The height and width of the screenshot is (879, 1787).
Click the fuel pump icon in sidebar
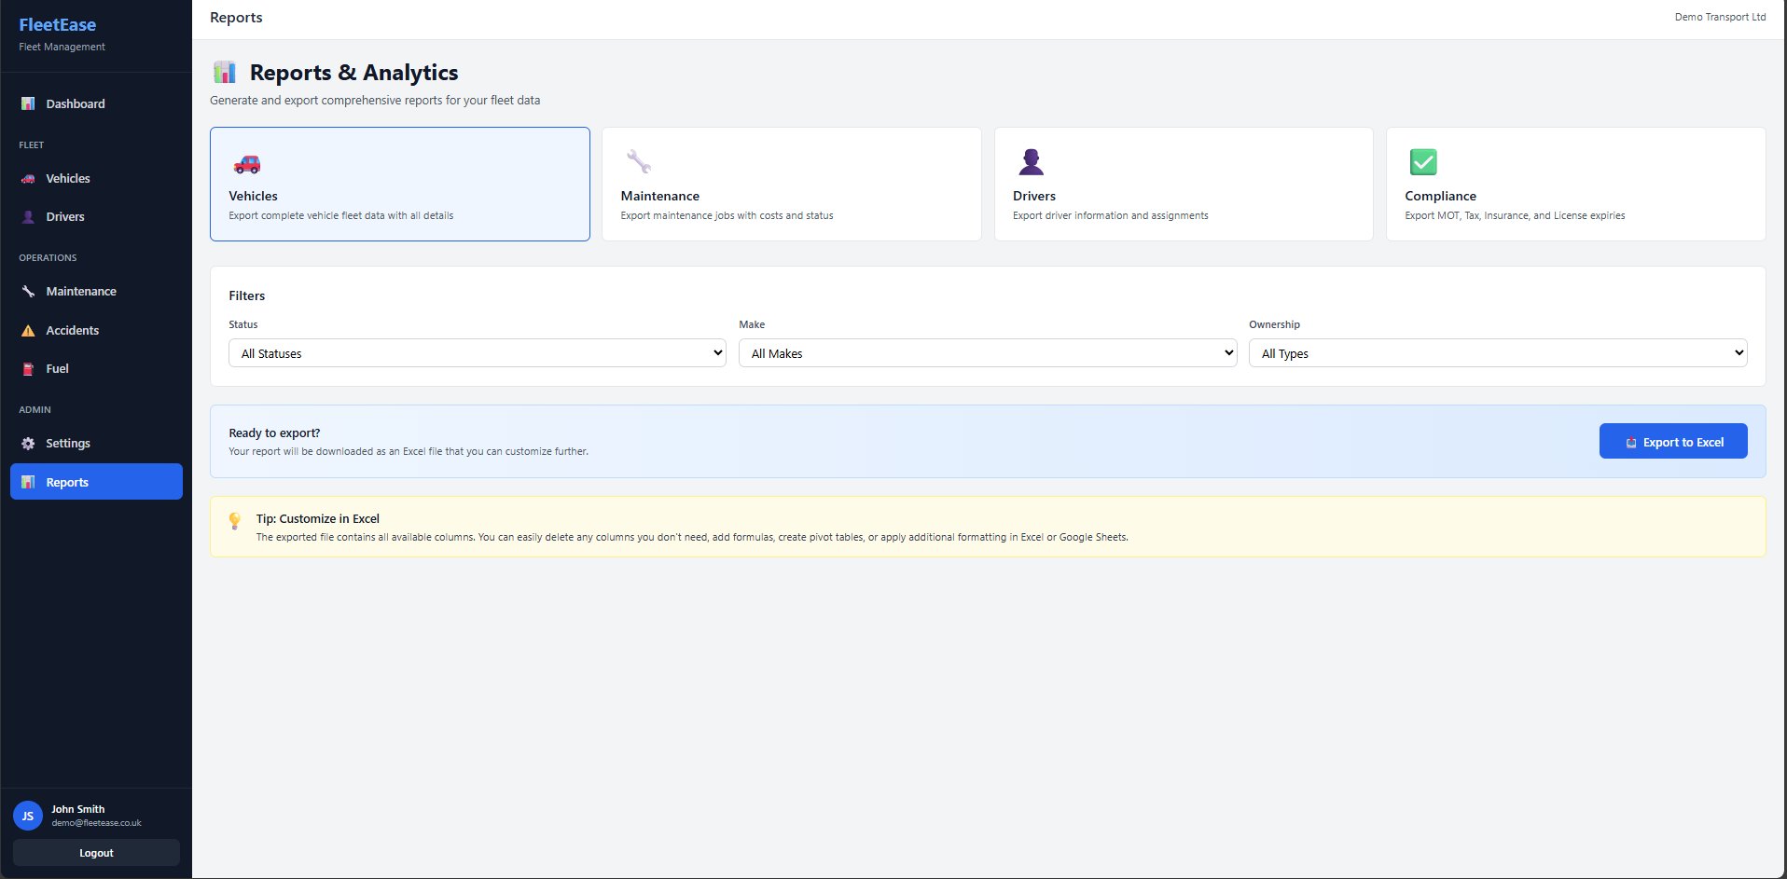pos(28,369)
